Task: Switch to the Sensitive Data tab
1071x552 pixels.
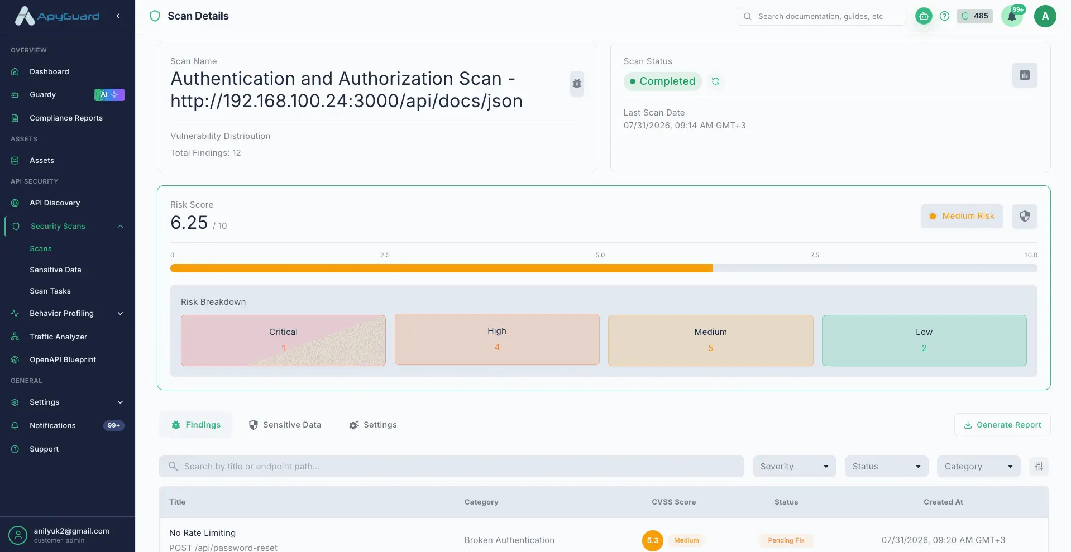Action: [x=285, y=425]
